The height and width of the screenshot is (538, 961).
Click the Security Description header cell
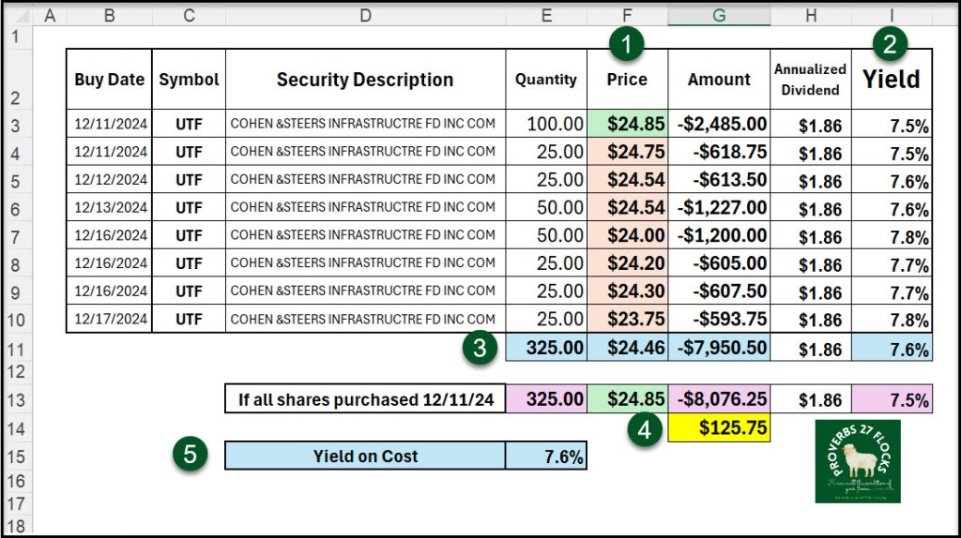365,80
